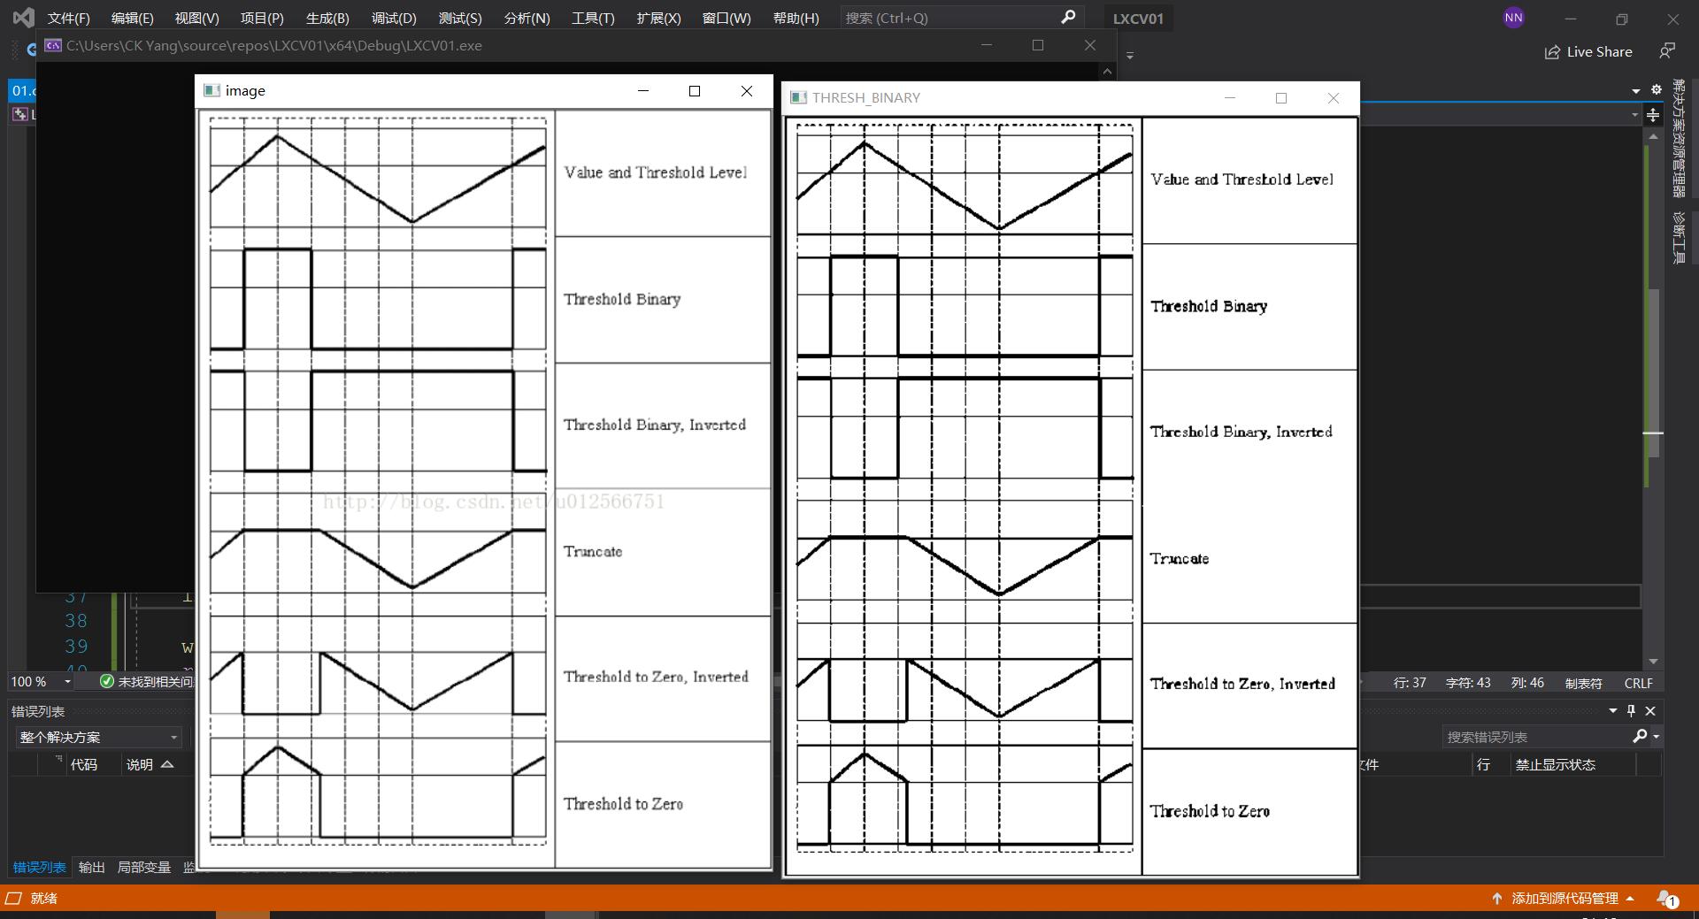Viewport: 1699px width, 919px height.
Task: Click the editor vertical scrollbar thumb
Action: click(x=1653, y=371)
